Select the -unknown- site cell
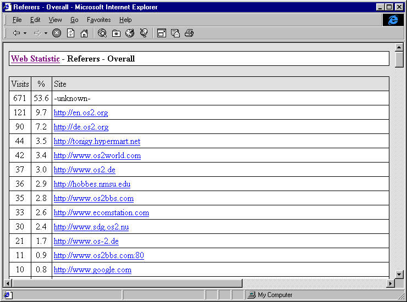The height and width of the screenshot is (302, 407). 221,98
